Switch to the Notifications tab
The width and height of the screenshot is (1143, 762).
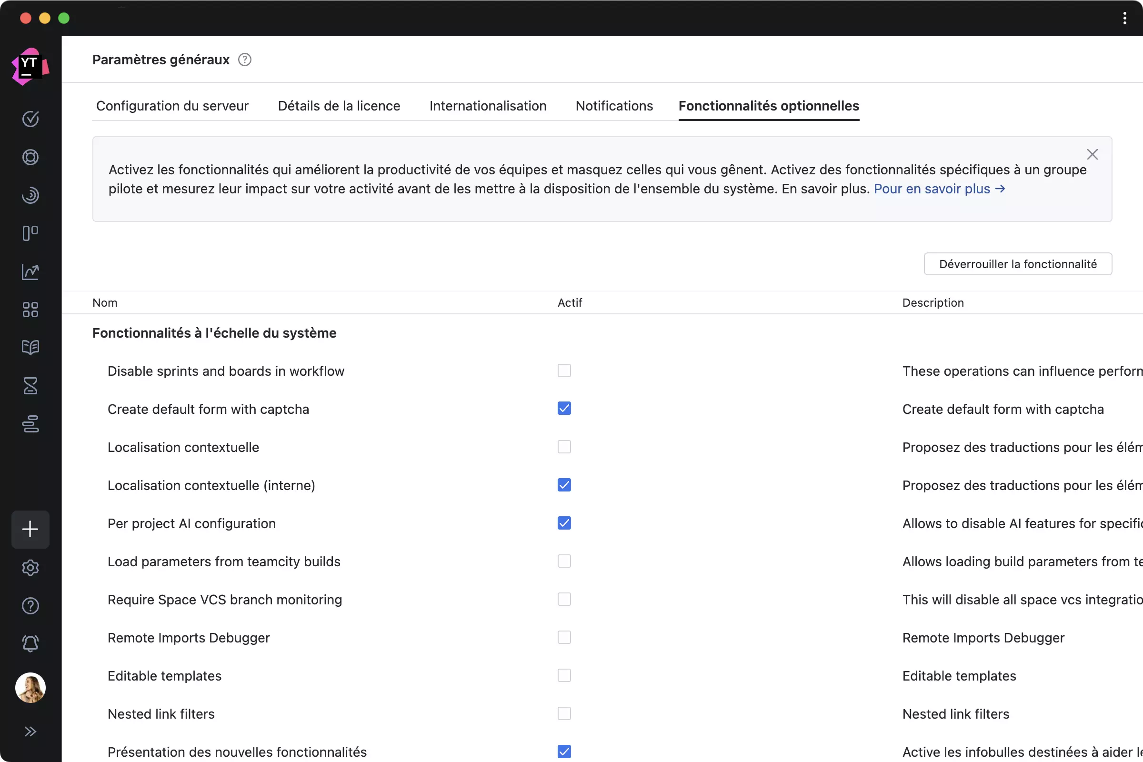[x=614, y=106]
